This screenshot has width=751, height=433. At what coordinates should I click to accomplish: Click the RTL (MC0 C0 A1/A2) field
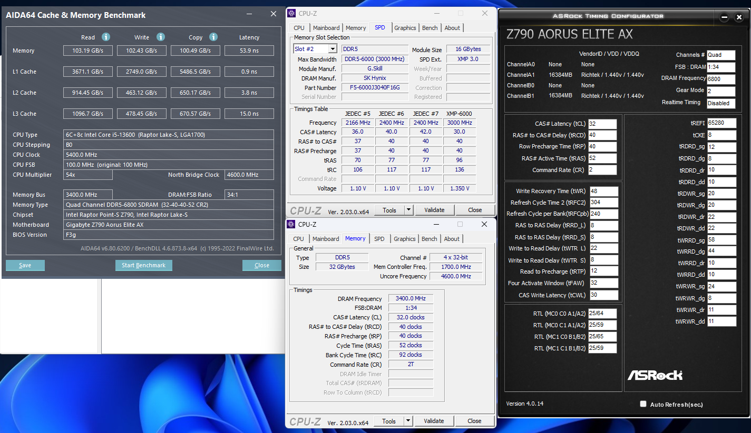click(x=602, y=314)
